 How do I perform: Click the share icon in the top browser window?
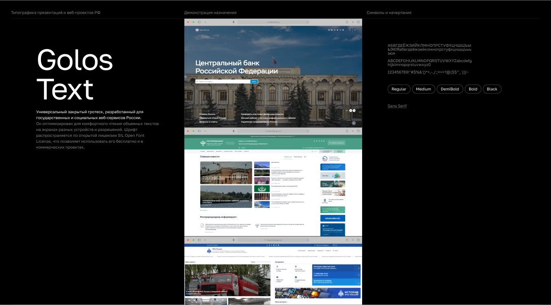347,22
